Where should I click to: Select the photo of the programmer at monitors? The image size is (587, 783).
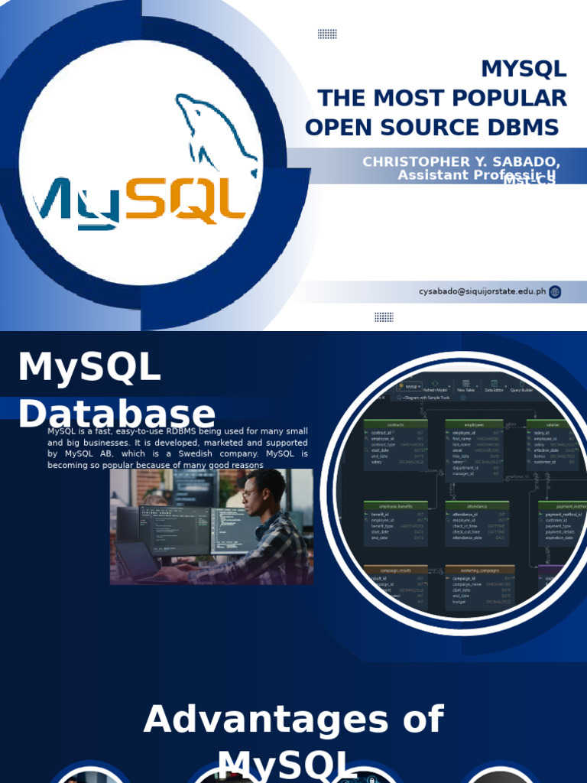point(211,526)
